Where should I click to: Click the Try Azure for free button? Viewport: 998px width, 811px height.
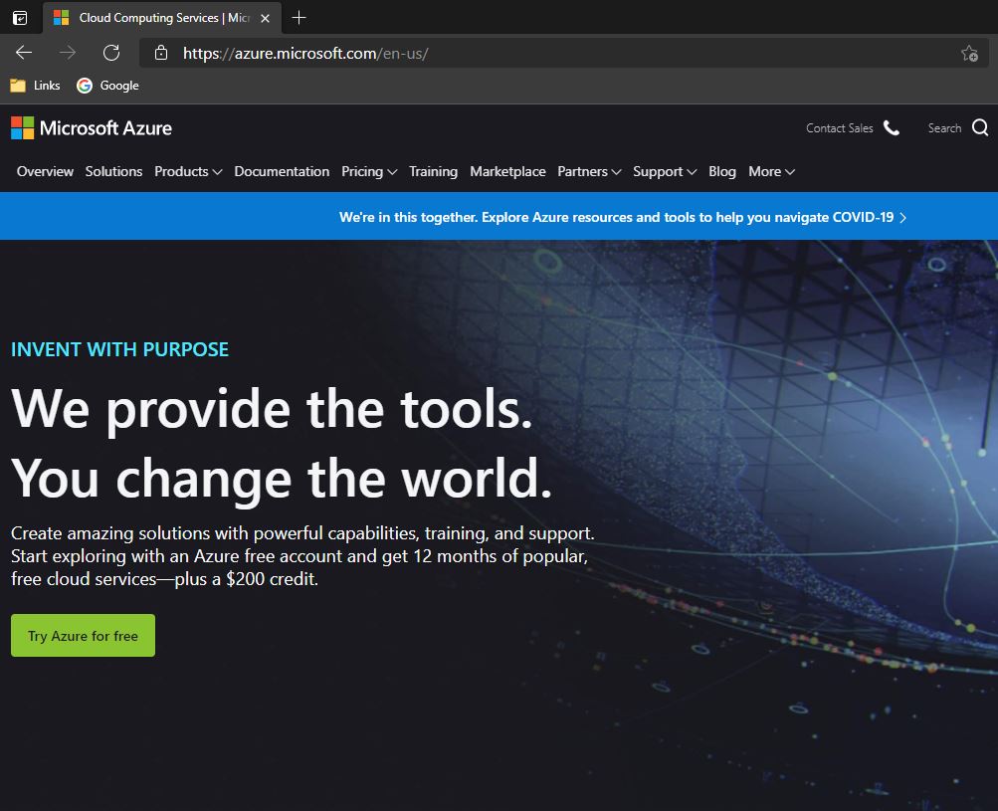(83, 635)
